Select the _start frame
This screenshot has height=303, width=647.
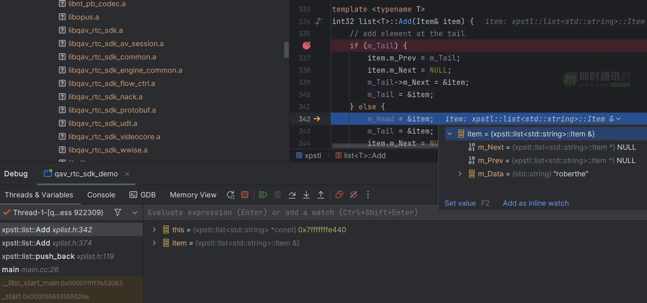click(72, 296)
